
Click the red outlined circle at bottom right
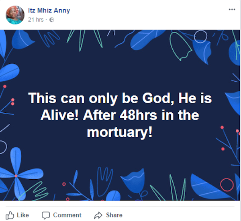pos(227,185)
